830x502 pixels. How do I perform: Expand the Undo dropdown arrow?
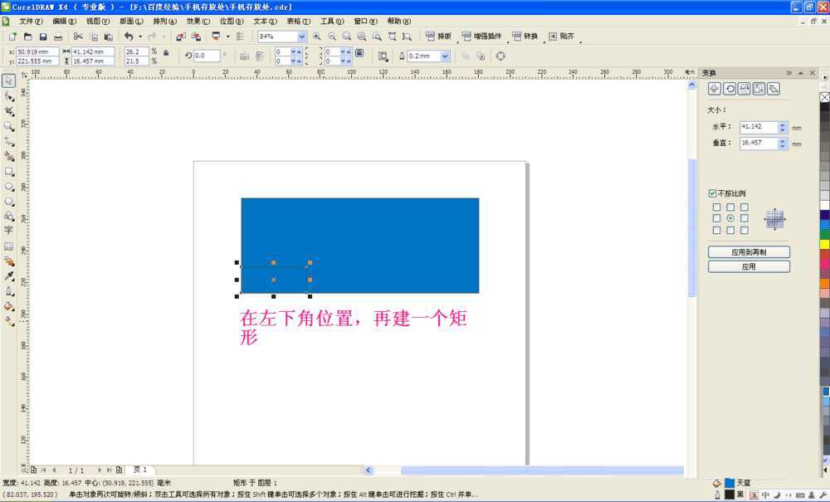click(139, 36)
